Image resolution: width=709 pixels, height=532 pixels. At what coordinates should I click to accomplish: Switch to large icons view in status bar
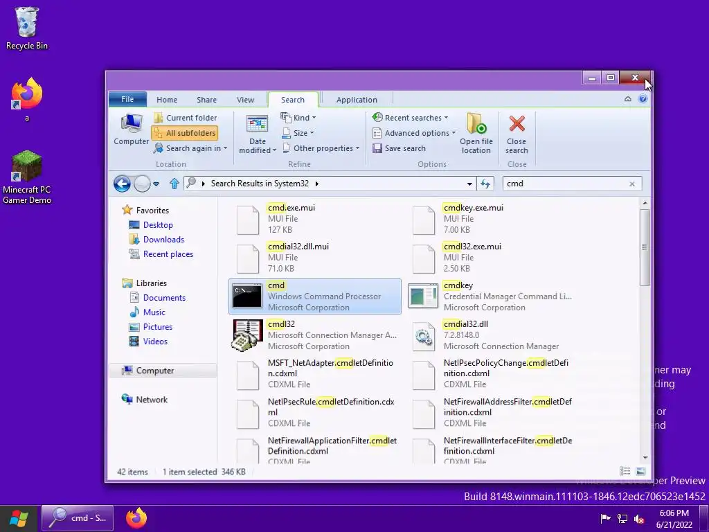click(x=640, y=471)
